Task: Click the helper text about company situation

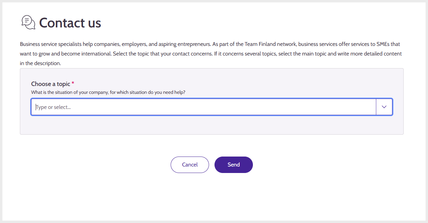Action: (108, 92)
